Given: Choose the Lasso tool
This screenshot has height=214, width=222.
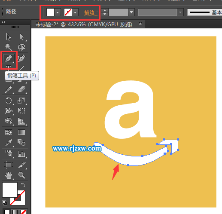Looking at the screenshot, I should tap(21, 47).
